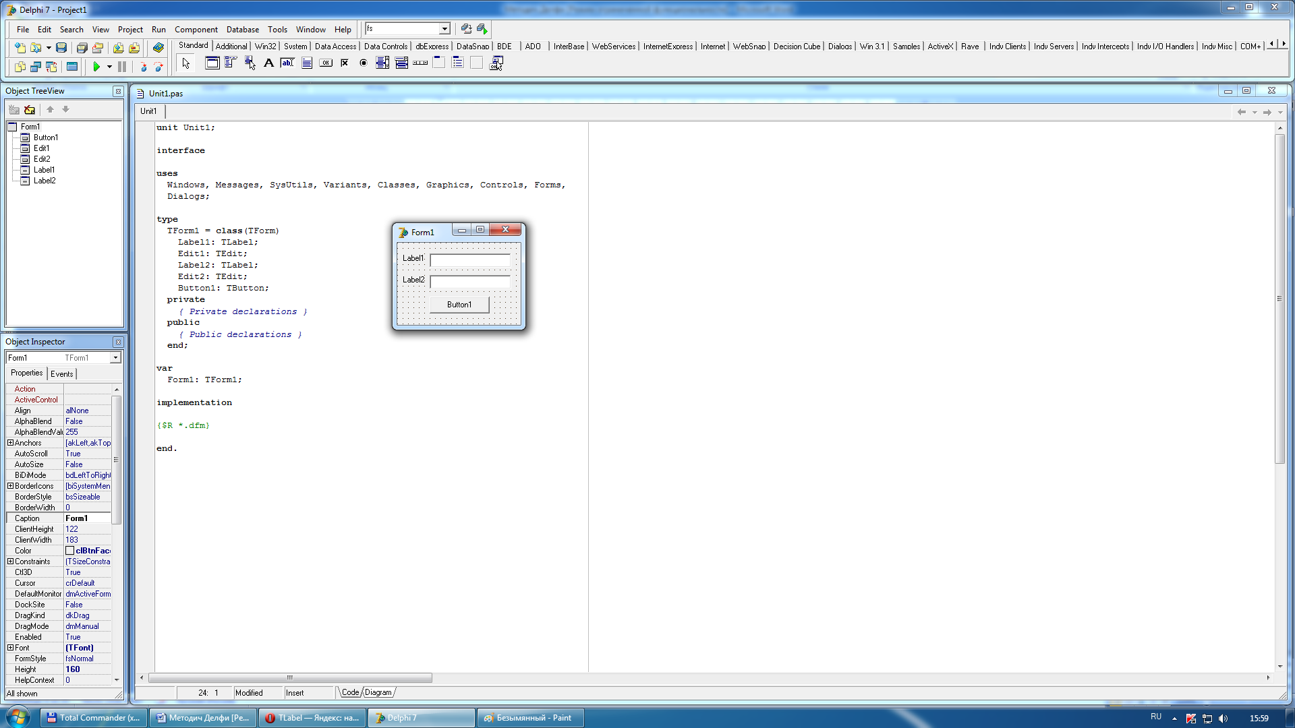Screen dimensions: 1295x728
Task: Switch to the Events tab in Object Inspector
Action: point(61,374)
